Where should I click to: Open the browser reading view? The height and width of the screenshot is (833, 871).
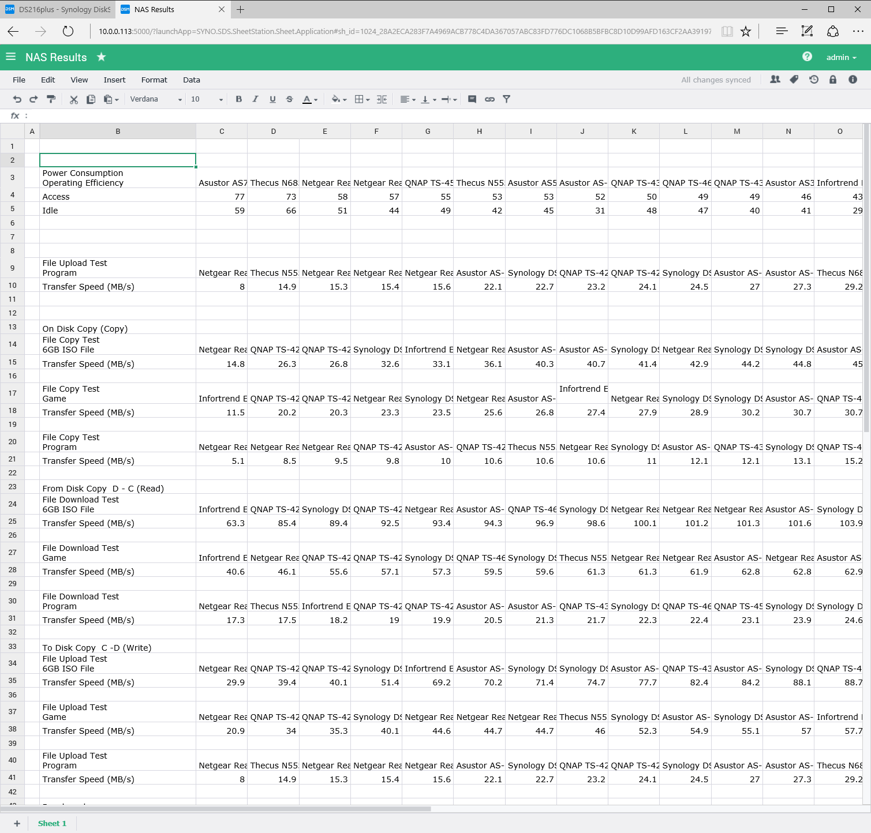tap(727, 31)
